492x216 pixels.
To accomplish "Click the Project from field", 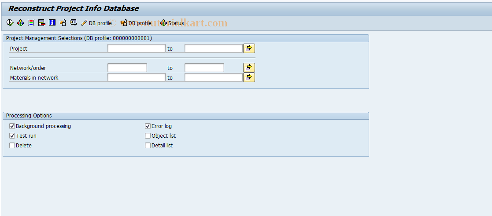I will tap(137, 48).
